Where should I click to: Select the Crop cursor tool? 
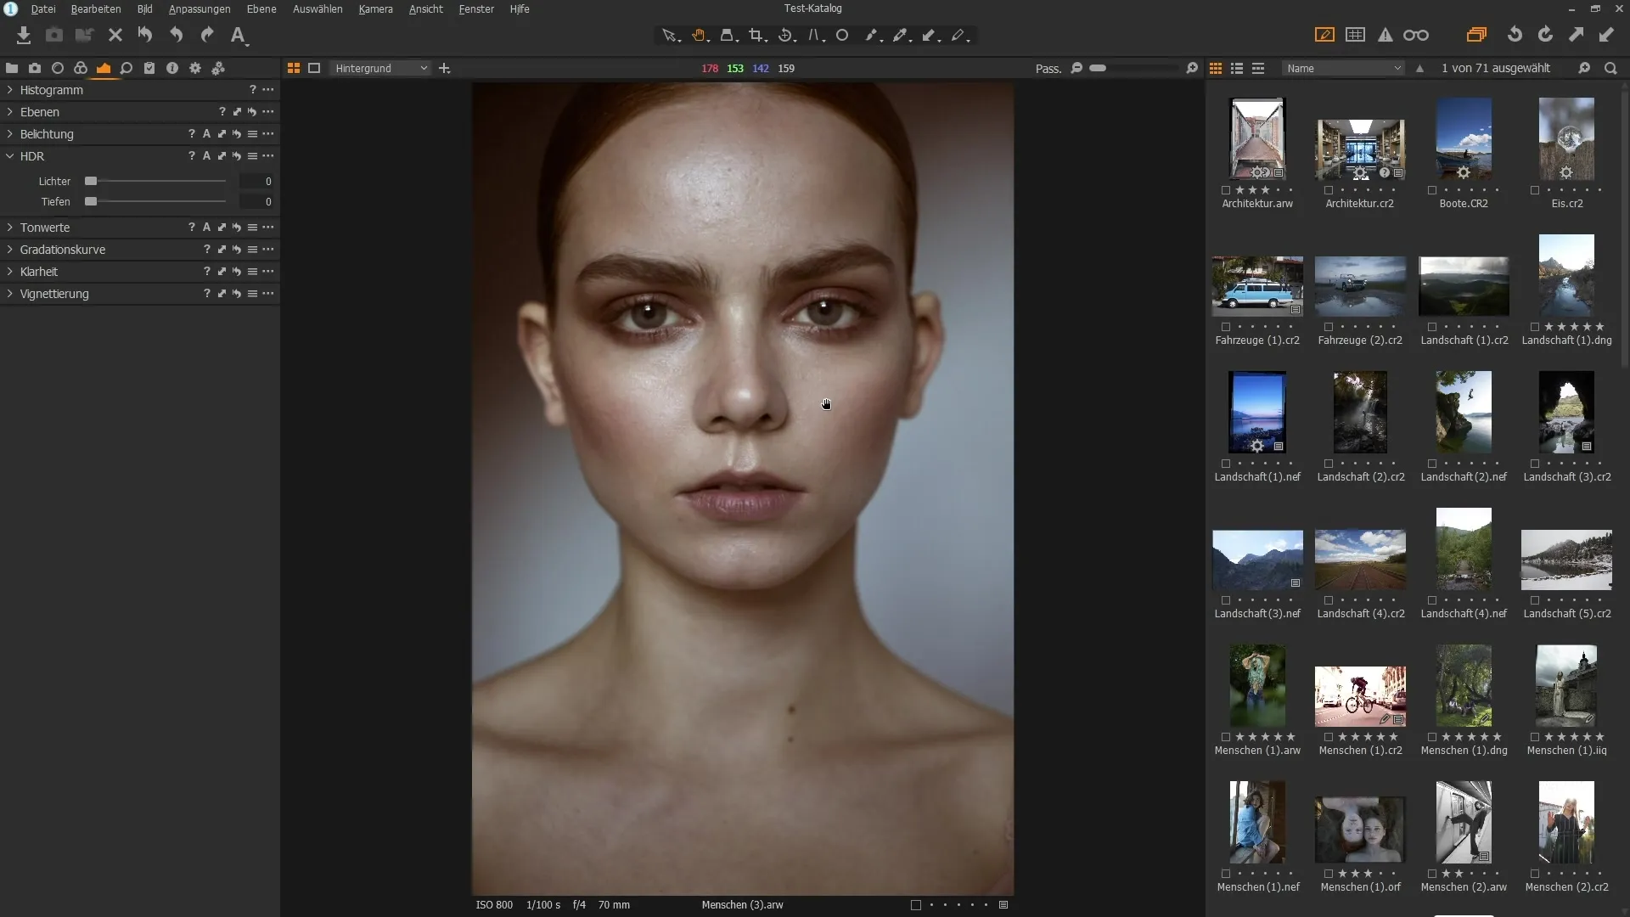tap(756, 36)
